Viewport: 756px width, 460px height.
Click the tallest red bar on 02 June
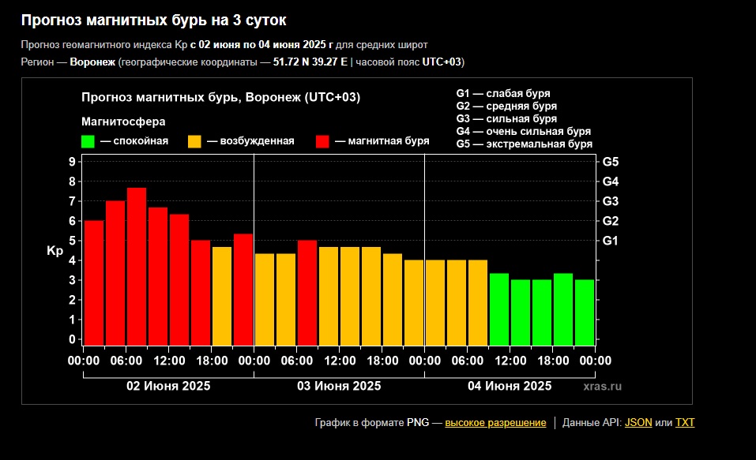[x=137, y=266]
